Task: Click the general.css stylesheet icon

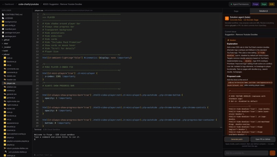Action: point(5,94)
